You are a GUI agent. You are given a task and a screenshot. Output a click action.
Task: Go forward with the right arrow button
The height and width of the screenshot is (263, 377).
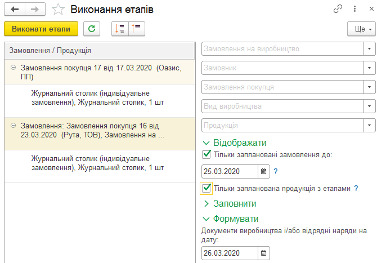click(35, 10)
